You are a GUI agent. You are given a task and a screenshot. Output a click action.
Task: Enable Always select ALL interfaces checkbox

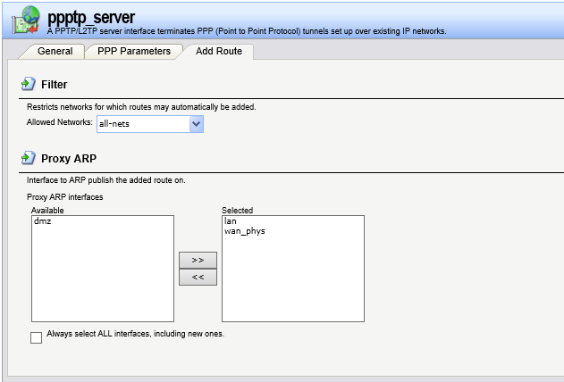pos(37,337)
